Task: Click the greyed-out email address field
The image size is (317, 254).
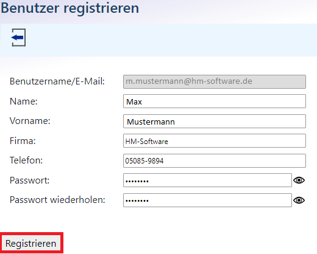Action: click(215, 81)
